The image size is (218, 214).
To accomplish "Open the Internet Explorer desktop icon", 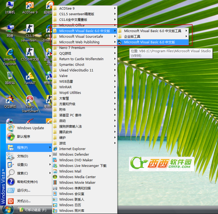I will 10,57.
